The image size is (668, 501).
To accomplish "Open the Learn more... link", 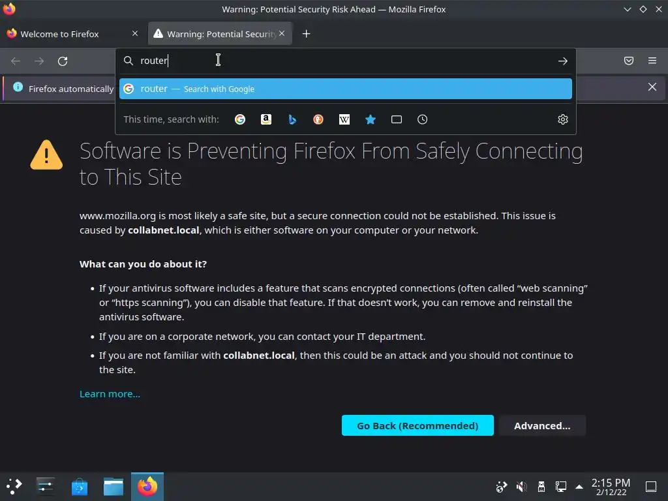I will point(110,394).
